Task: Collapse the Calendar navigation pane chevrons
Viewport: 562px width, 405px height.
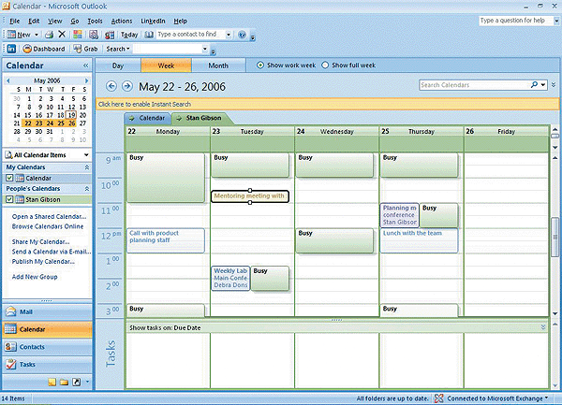Action: click(x=85, y=65)
